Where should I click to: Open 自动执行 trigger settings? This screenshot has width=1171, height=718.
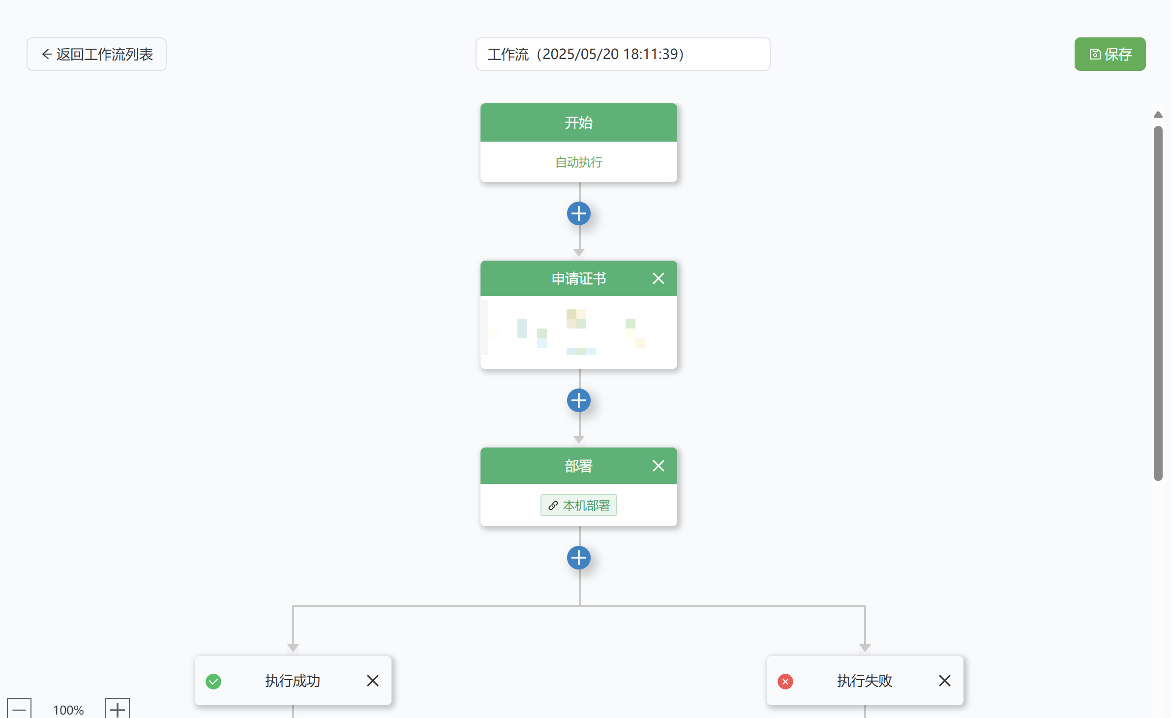pos(579,162)
